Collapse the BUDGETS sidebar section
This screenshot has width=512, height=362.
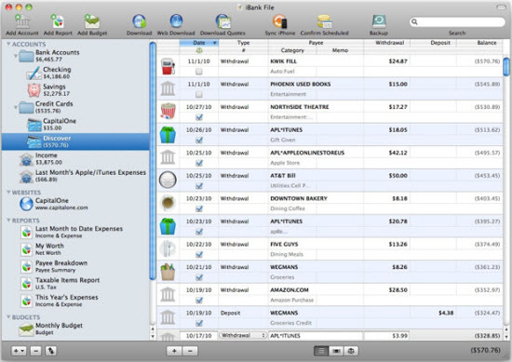8,316
